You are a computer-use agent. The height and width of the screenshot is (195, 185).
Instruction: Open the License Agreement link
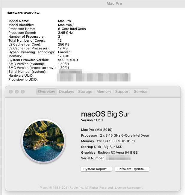[129, 188]
